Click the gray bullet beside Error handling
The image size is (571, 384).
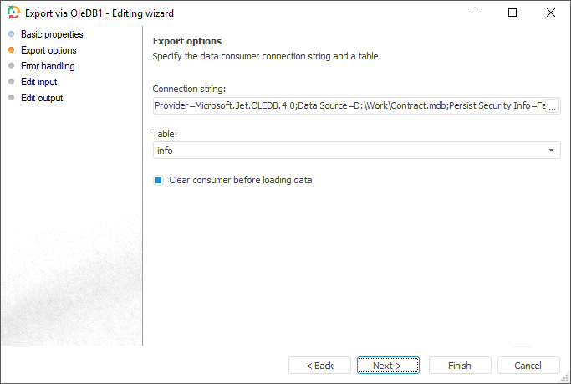point(11,66)
